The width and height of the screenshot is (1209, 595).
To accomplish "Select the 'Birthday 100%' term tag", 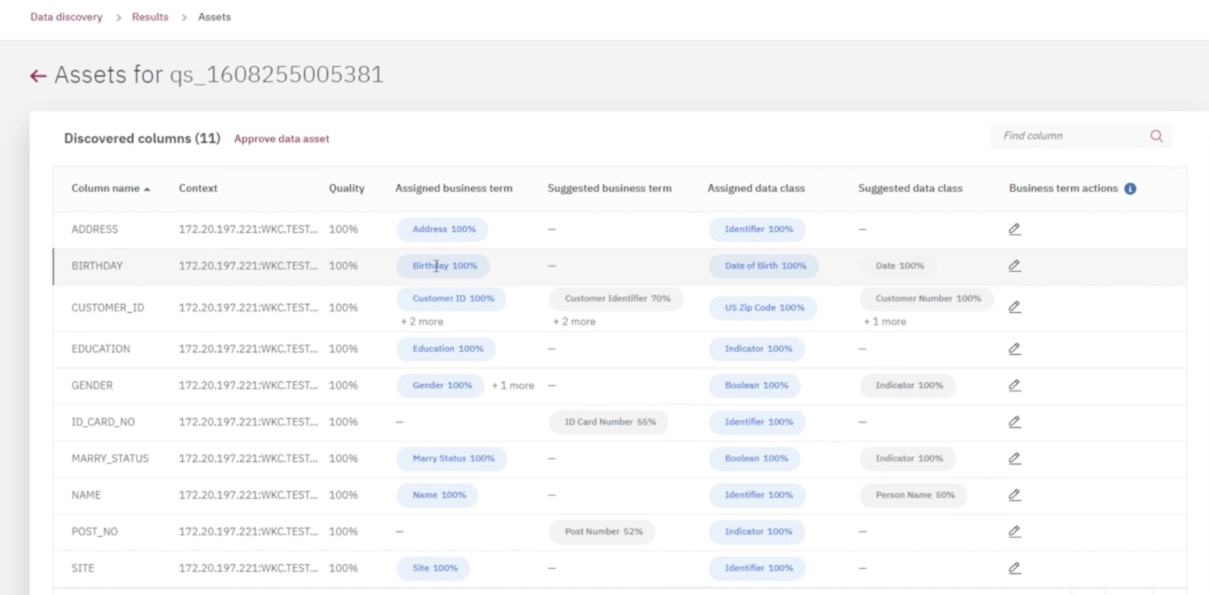I will point(443,266).
